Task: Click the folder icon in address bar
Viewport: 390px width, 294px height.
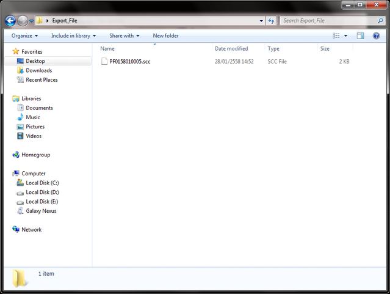Action: pos(39,21)
